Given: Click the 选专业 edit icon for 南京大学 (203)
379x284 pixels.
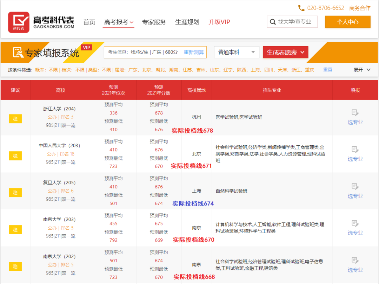Looking at the screenshot, I should pos(355,223).
